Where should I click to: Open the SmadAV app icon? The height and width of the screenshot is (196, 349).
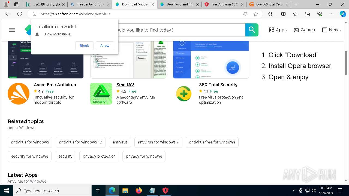click(101, 94)
